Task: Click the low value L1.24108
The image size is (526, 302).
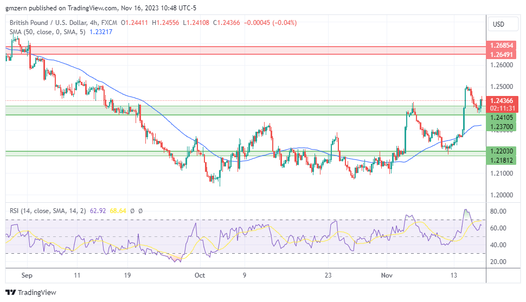Action: click(x=196, y=23)
